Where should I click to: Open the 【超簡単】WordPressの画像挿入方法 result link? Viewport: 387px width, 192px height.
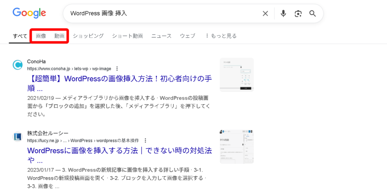coord(119,83)
